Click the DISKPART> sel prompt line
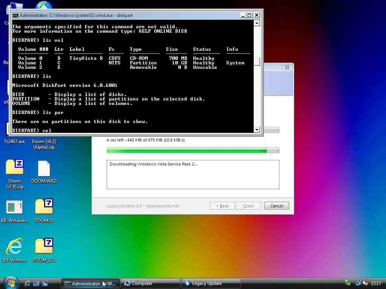This screenshot has width=386, height=289. tap(32, 130)
